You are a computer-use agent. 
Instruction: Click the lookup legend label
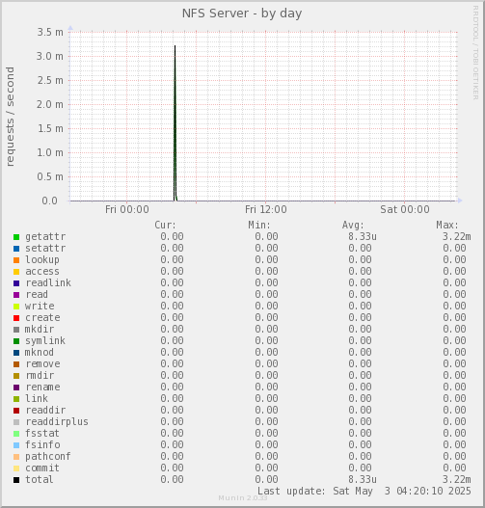[42, 260]
